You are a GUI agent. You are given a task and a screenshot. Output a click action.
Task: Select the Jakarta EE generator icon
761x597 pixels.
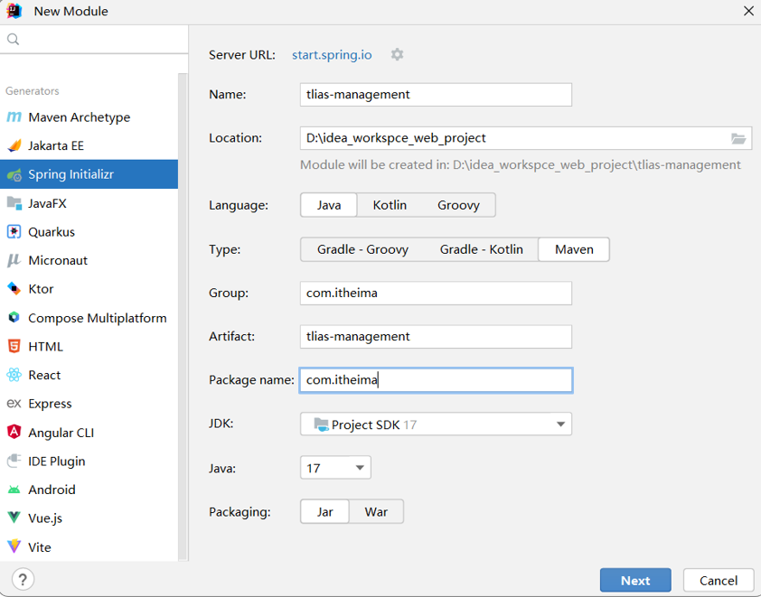pos(14,145)
